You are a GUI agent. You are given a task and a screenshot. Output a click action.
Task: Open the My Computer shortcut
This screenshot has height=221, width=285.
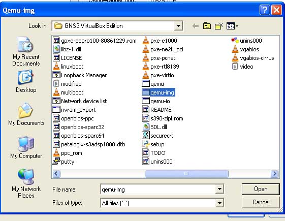(26, 147)
